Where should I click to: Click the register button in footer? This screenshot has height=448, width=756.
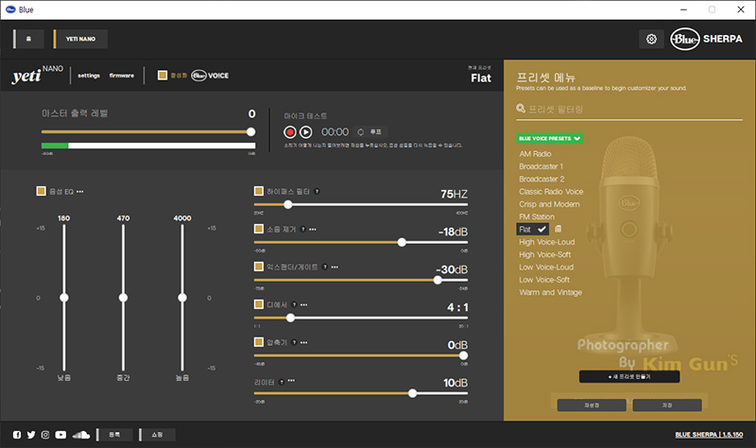(114, 435)
